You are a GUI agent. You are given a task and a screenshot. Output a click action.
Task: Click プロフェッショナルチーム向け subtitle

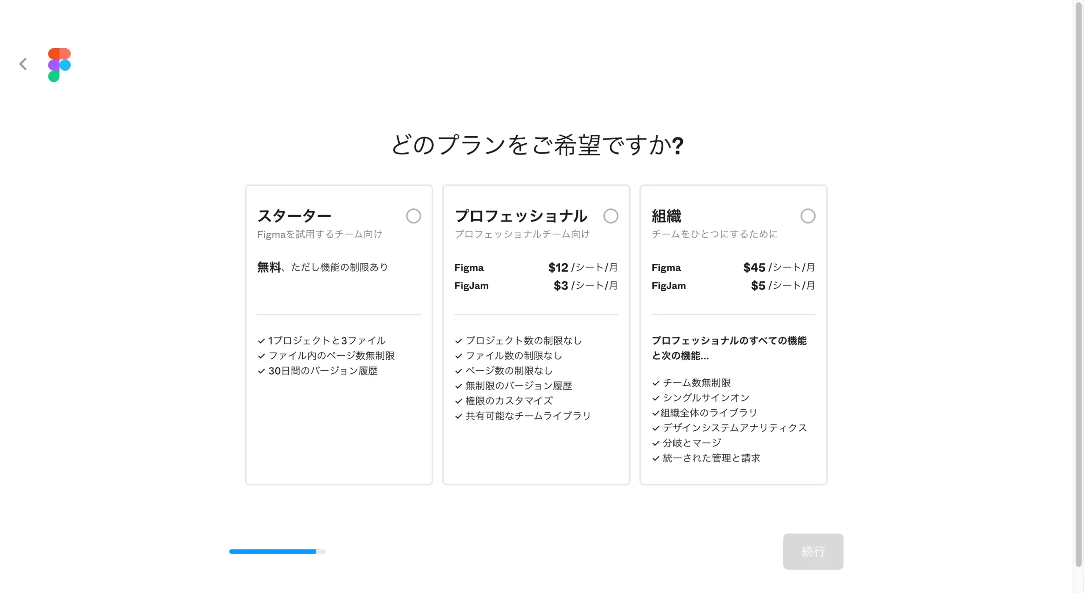(522, 234)
